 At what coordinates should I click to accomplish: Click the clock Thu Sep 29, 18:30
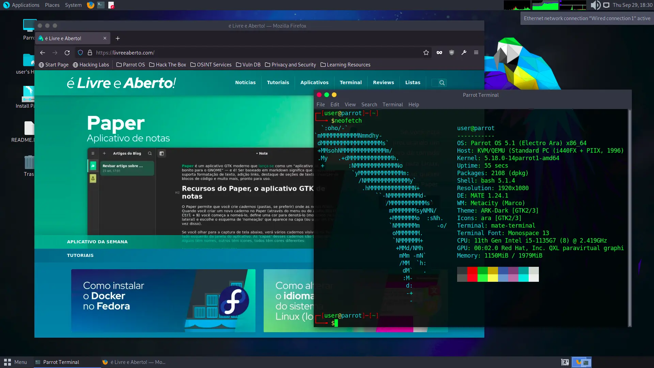pos(633,5)
